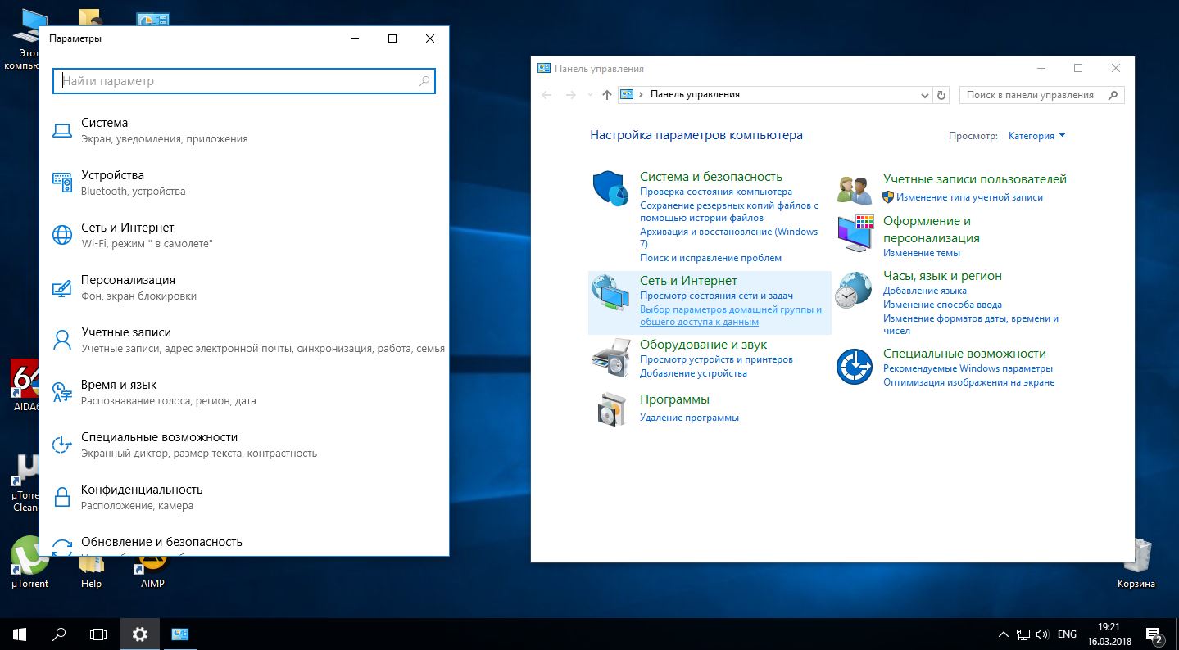Open the network tray icon
Image resolution: width=1179 pixels, height=650 pixels.
point(1023,634)
